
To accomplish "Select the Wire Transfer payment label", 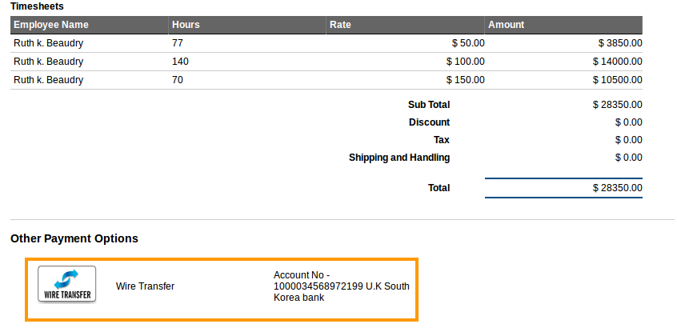I will 145,286.
